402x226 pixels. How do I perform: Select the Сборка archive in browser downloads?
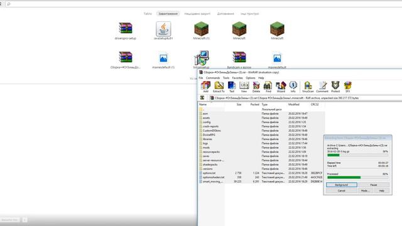[x=126, y=60]
